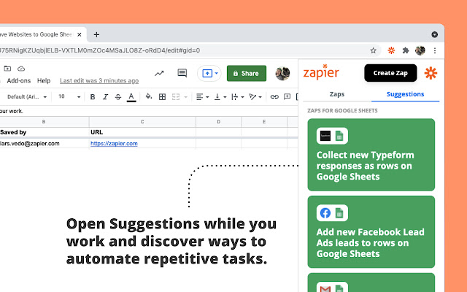Screen dimensions: 467x292
Task: Select the 'URL' header cell
Action: pyautogui.click(x=142, y=132)
